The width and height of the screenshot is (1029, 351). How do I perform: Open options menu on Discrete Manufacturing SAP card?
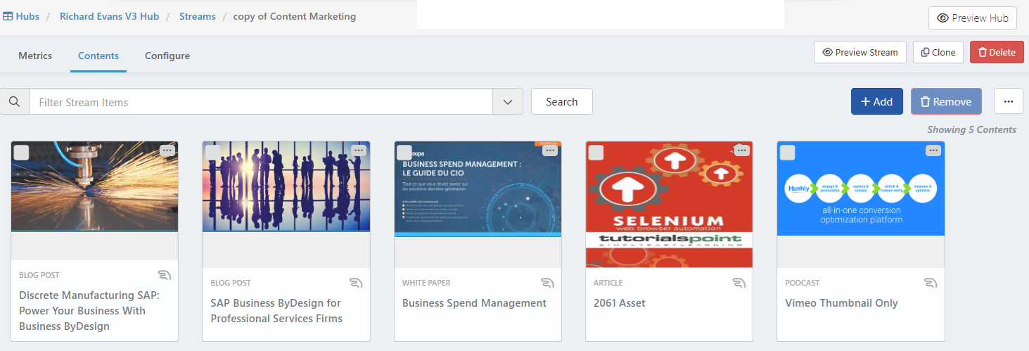(x=167, y=151)
